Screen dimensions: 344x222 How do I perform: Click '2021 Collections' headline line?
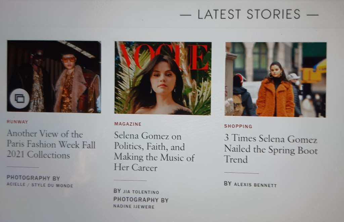click(x=38, y=155)
